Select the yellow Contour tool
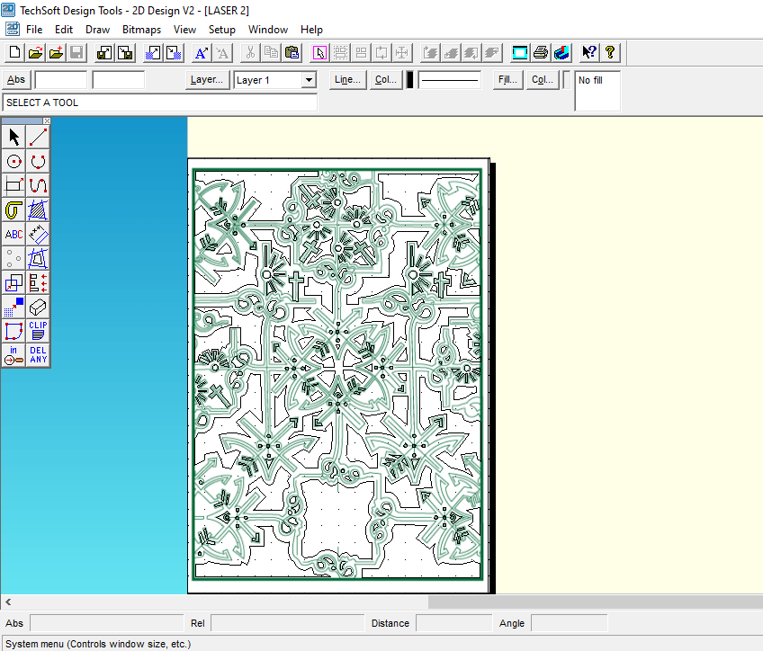The width and height of the screenshot is (763, 651). tap(13, 210)
